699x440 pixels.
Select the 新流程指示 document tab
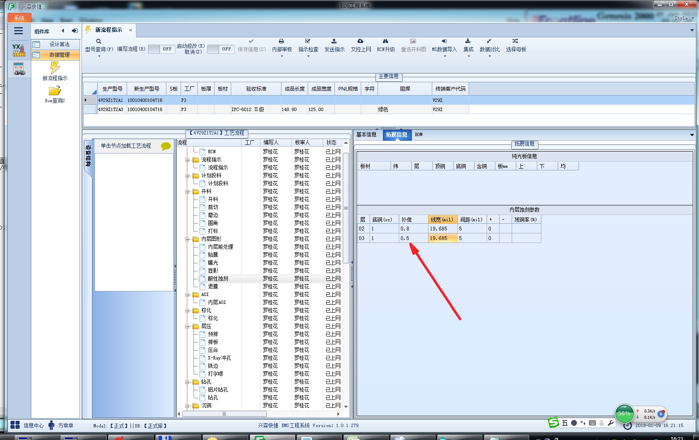(108, 30)
